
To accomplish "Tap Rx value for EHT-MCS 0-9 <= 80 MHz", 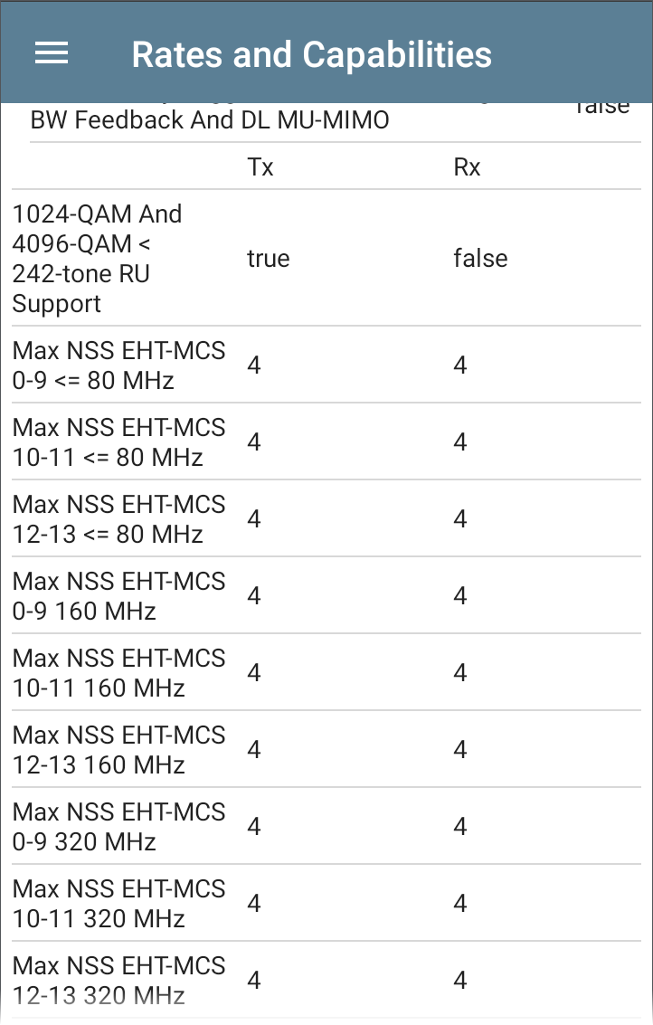I will coord(460,365).
